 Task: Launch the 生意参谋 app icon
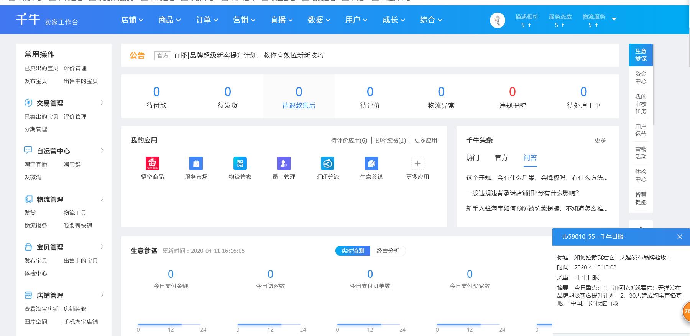click(x=371, y=164)
